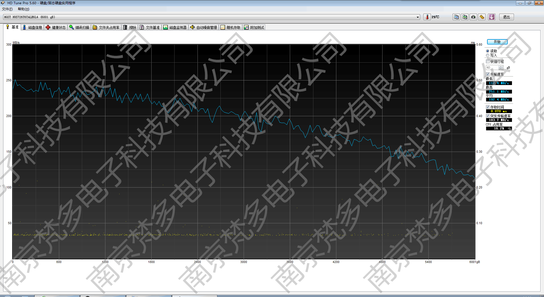Switch to the 随机存取 tab
This screenshot has width=544, height=297.
[x=231, y=27]
